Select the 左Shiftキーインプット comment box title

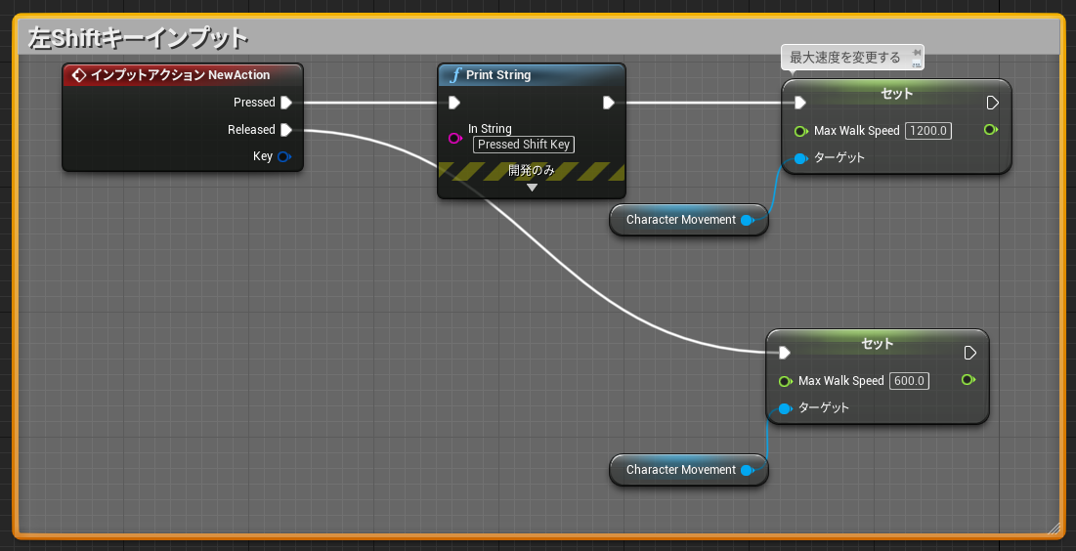[x=138, y=38]
